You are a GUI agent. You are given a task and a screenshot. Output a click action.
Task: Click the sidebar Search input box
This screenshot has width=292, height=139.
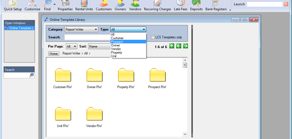click(16, 75)
